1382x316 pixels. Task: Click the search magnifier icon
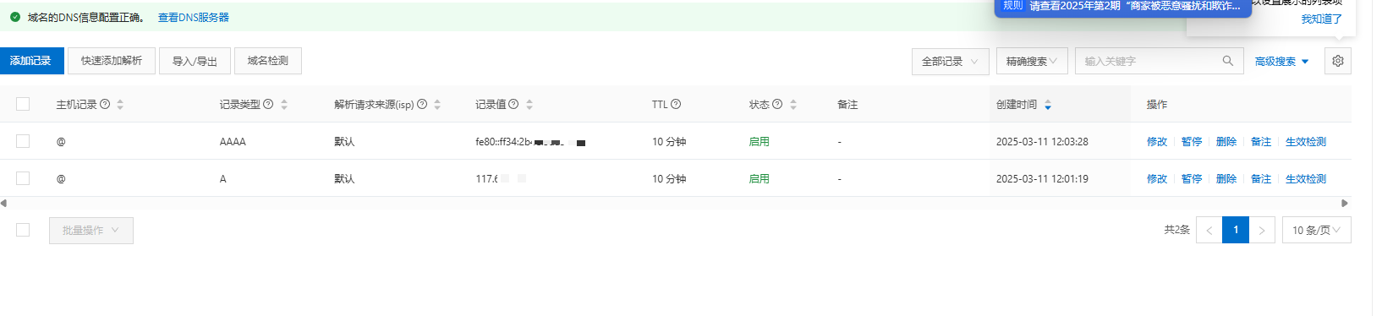click(x=1228, y=61)
